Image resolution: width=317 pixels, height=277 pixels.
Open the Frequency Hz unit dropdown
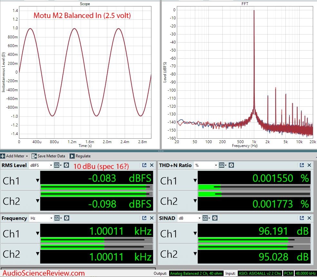click(41, 218)
